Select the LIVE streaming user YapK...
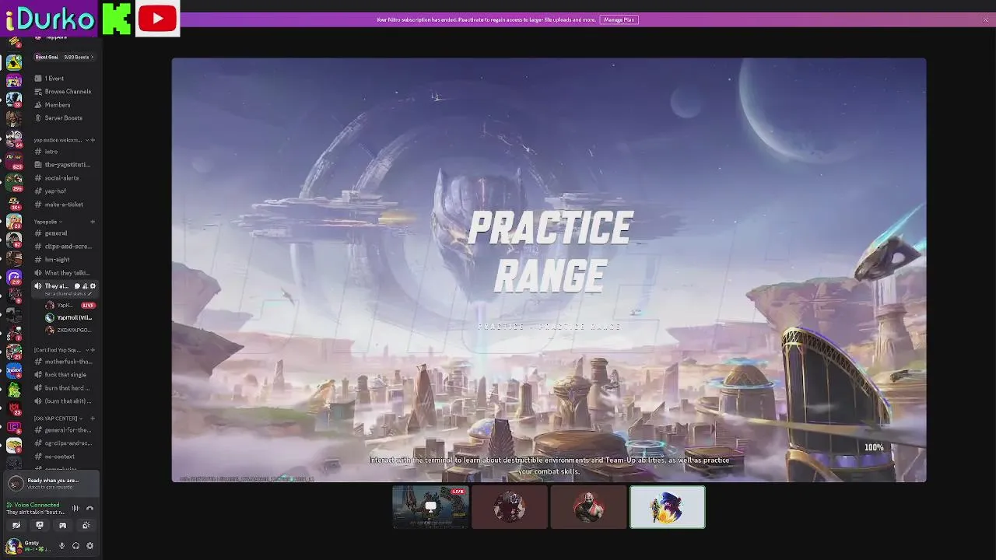 pos(70,306)
